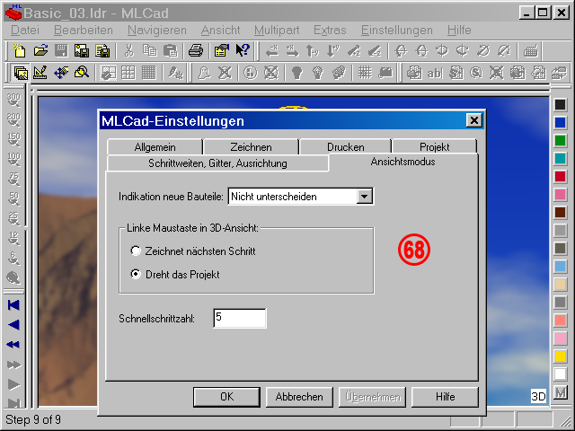
Task: Switch to the Allgemein tab
Action: [155, 147]
